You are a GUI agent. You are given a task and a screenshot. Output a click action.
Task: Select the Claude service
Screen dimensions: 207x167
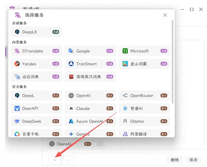(x=90, y=108)
